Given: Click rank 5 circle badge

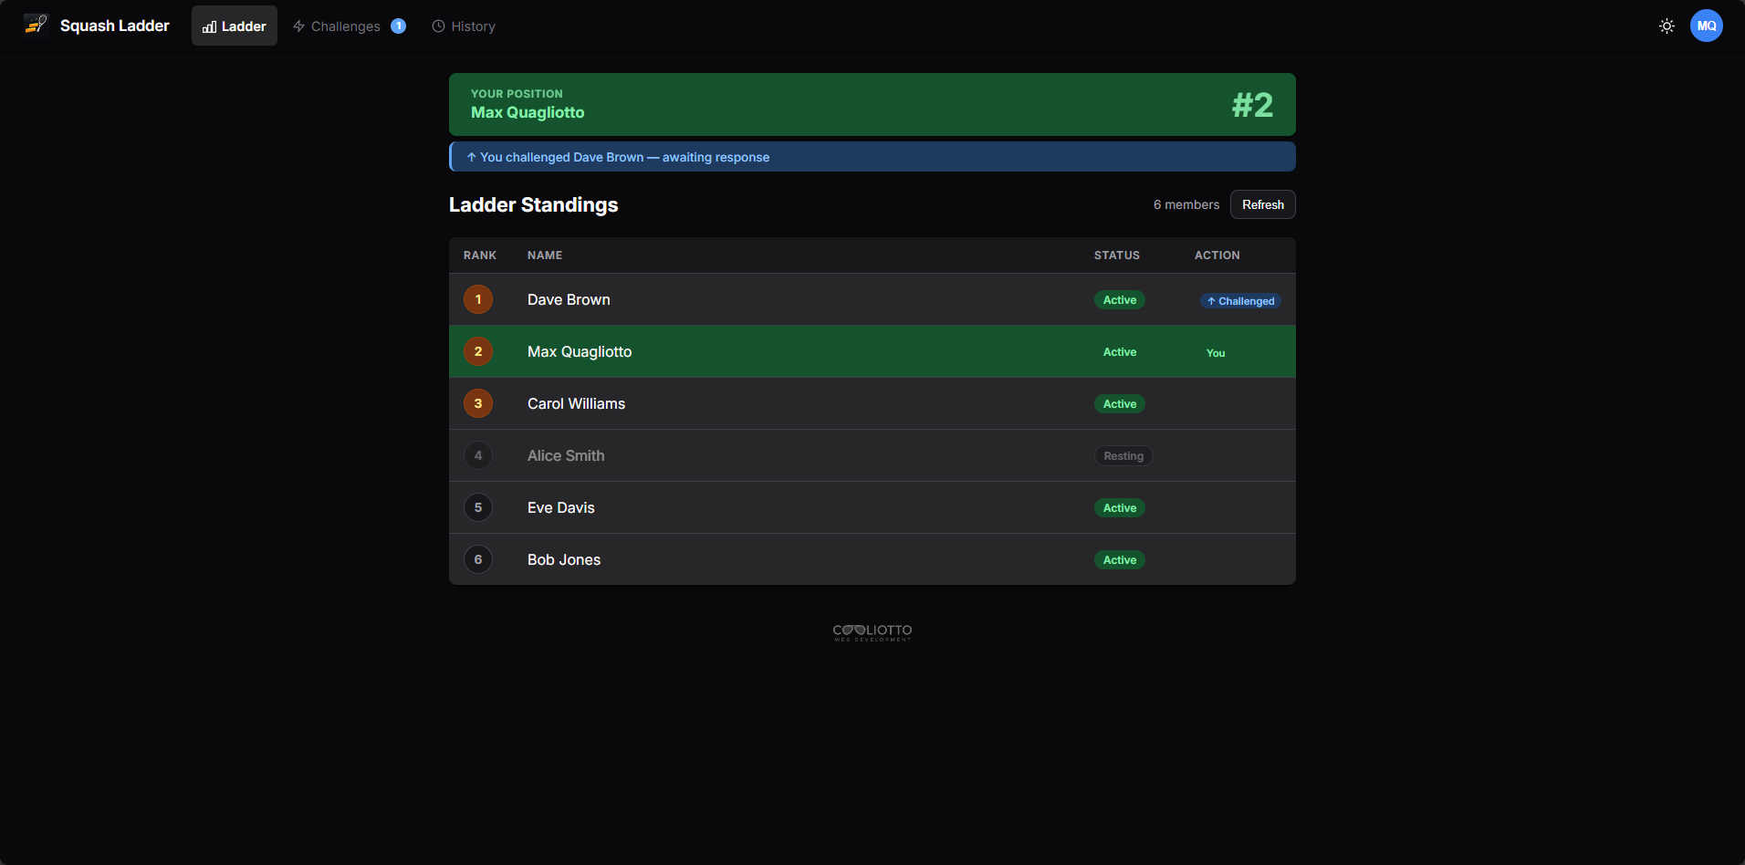Looking at the screenshot, I should [478, 507].
